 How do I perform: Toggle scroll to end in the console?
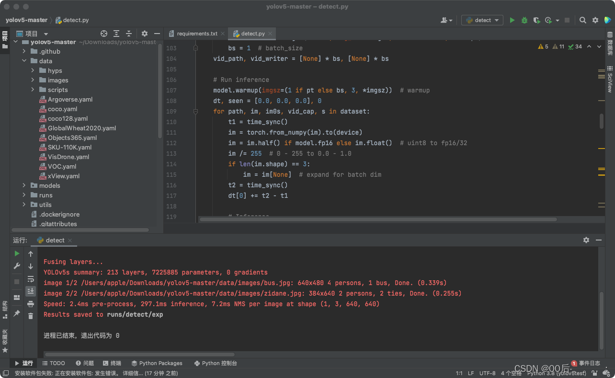[x=31, y=291]
